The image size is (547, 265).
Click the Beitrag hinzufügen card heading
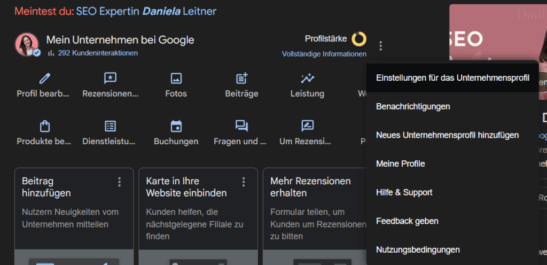[x=46, y=187]
